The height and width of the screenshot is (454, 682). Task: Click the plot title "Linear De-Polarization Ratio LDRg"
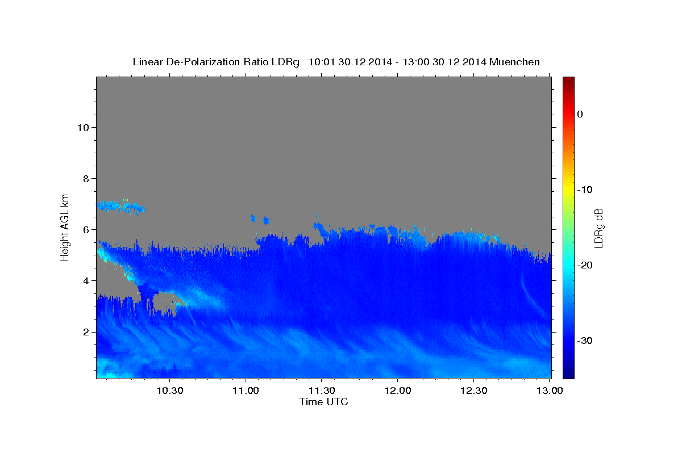[x=216, y=62]
